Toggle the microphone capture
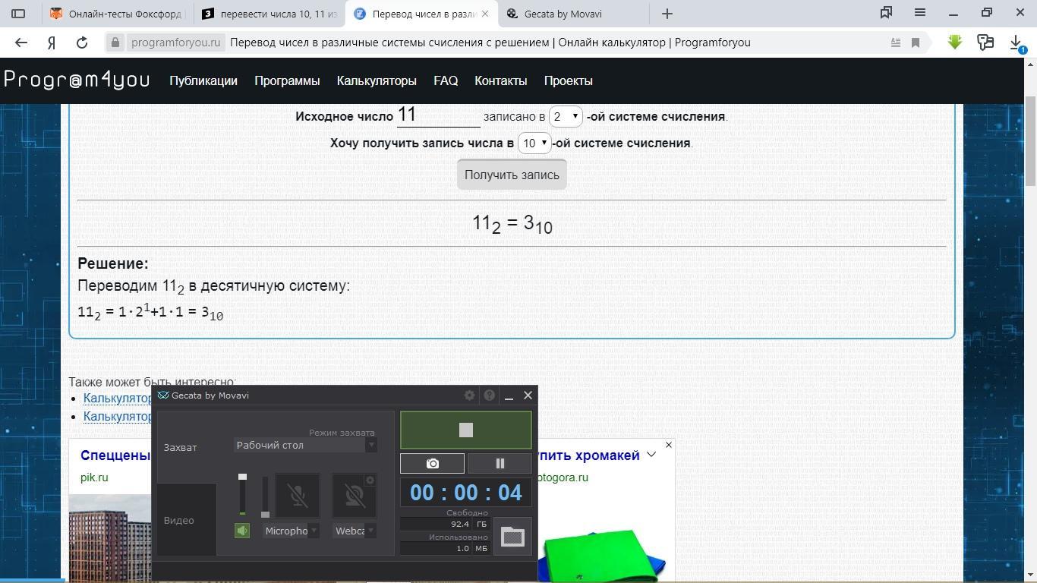The image size is (1037, 583). (297, 496)
